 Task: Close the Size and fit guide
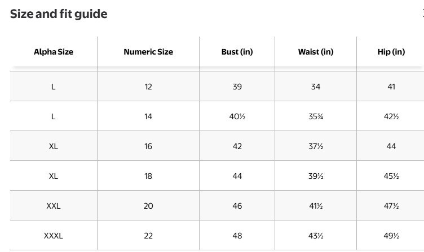[422, 14]
